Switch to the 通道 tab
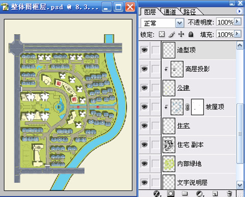Viewport: 245px width, 197px height. [169, 12]
